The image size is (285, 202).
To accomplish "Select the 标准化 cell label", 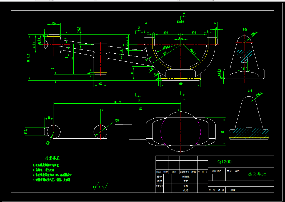I will pos(186,177).
